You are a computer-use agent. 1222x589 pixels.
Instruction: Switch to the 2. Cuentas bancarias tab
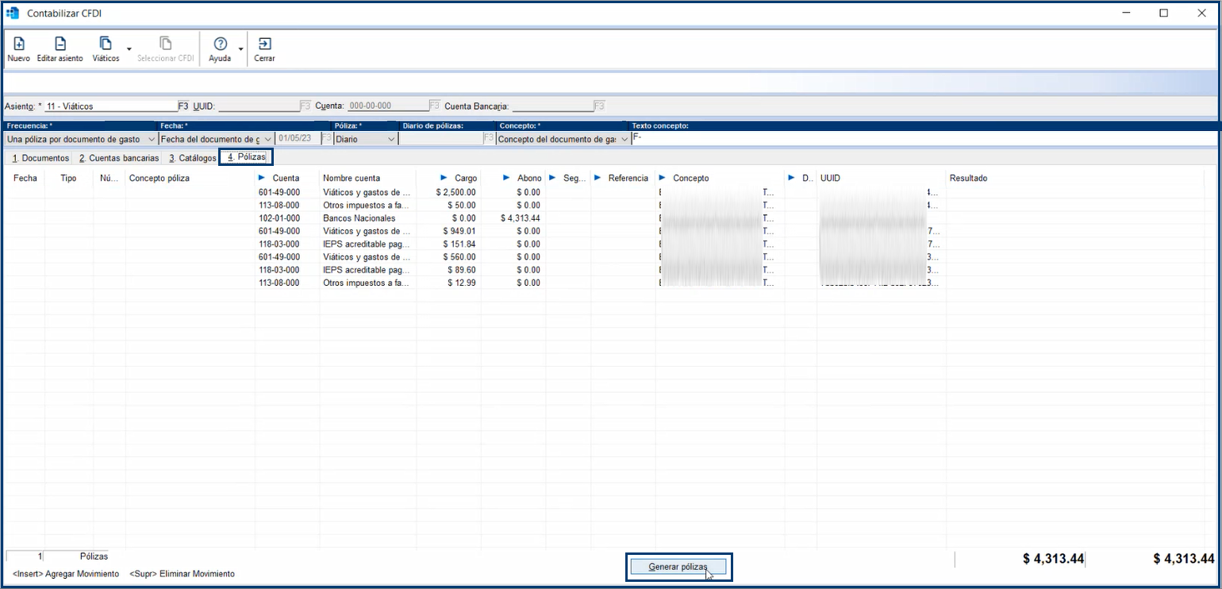point(119,158)
